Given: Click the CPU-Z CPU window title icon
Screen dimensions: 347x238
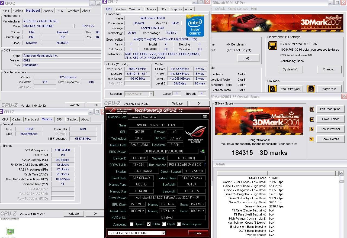Looking at the screenshot, I should (x=105, y=2).
